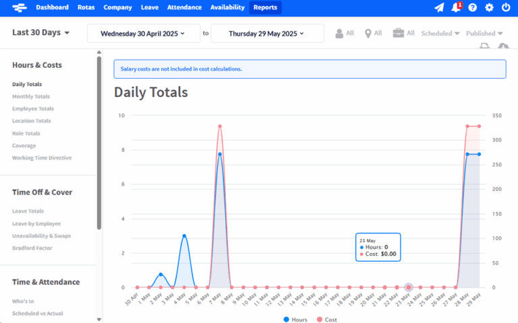518x323 pixels.
Task: Go to the Rotas menu
Action: (86, 7)
